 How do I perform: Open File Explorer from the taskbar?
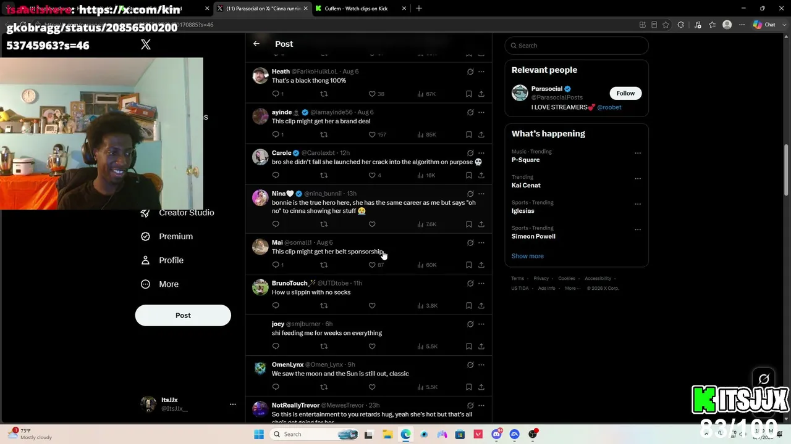click(x=387, y=434)
